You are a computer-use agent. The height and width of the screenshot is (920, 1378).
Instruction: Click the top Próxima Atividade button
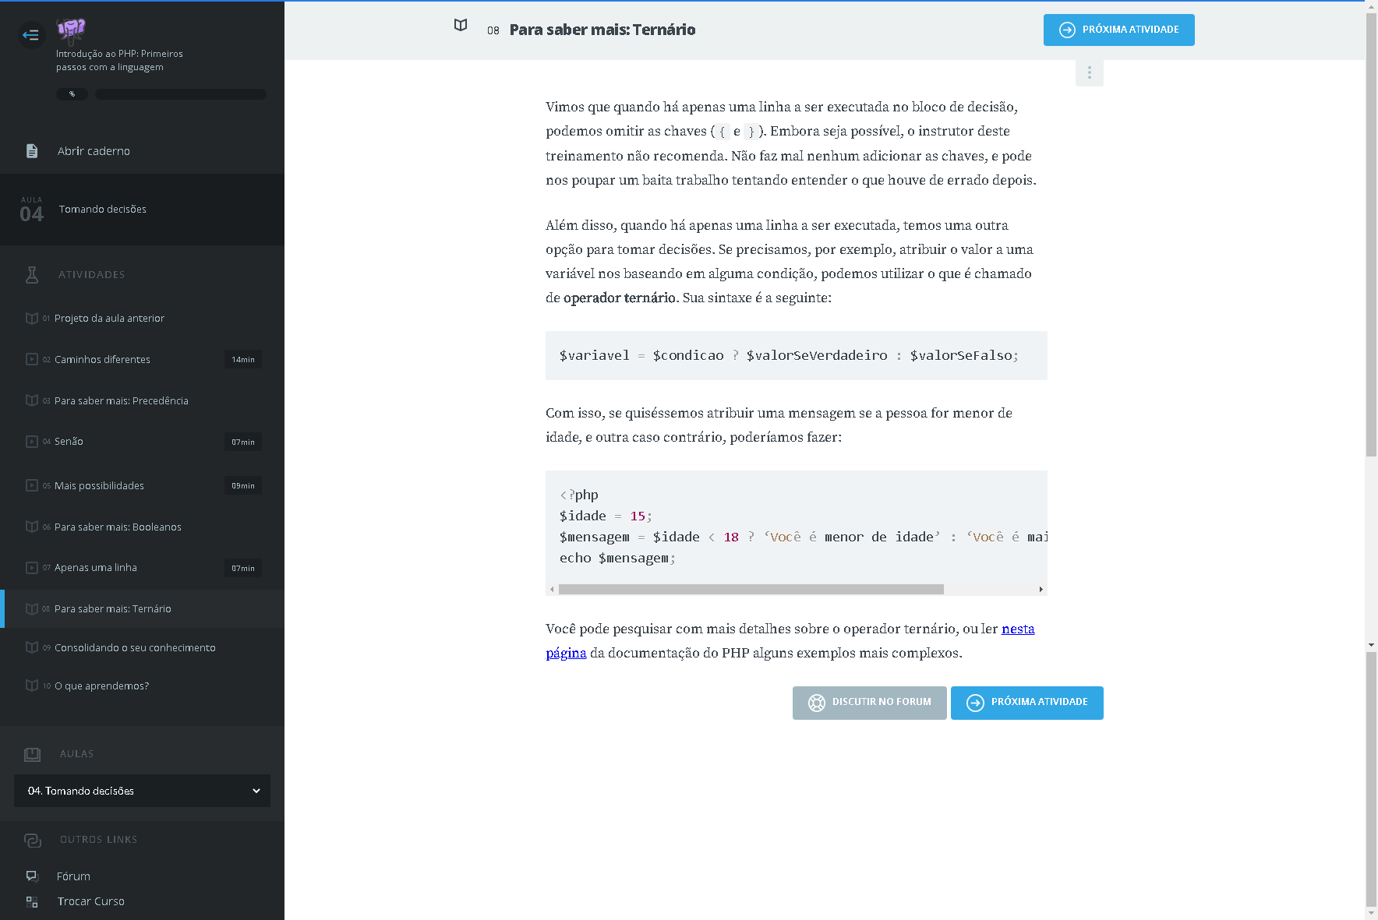coord(1118,30)
